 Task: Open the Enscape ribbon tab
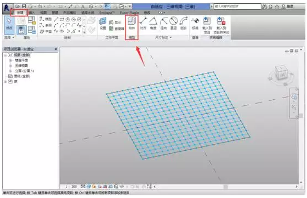[x=107, y=13]
